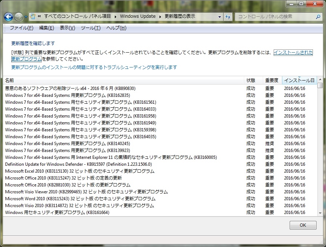The height and width of the screenshot is (247, 326).
Task: Select the KB3164033 security update row
Action: [x=160, y=109]
